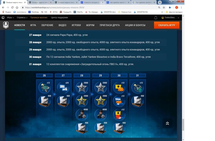Open the ИГРА menu item

click(33, 25)
